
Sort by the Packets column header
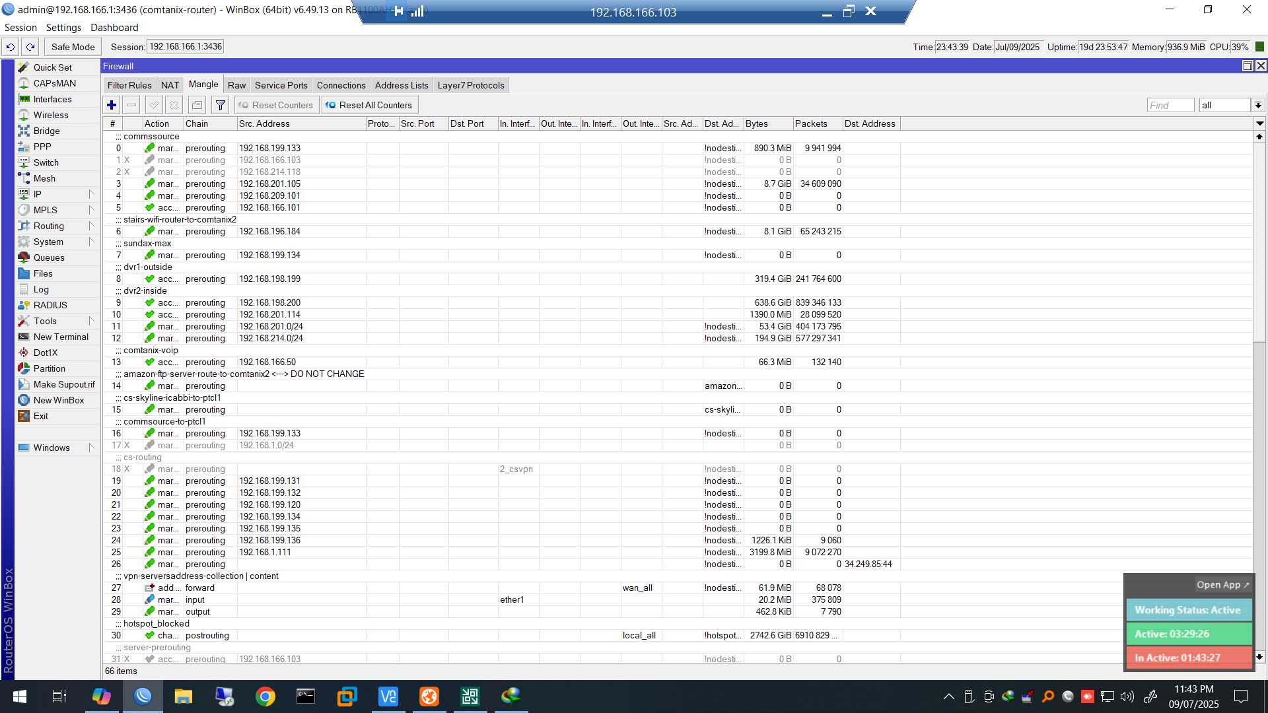[818, 123]
